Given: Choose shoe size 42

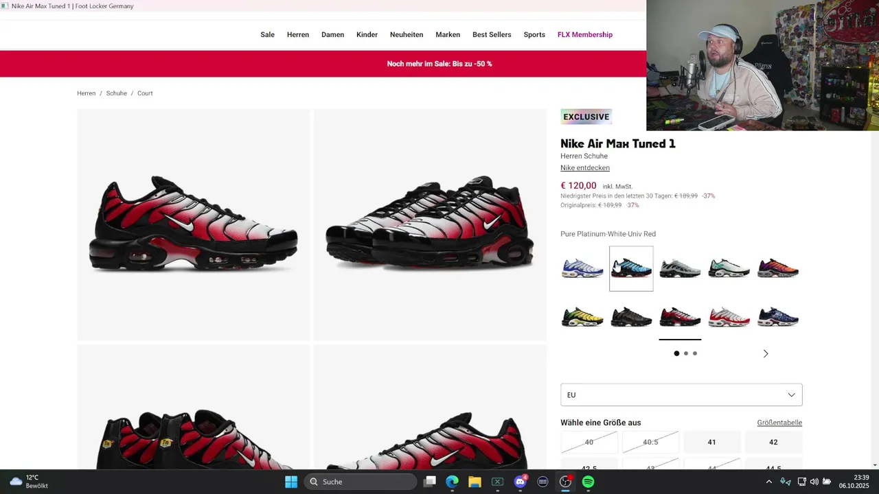Looking at the screenshot, I should (x=773, y=443).
